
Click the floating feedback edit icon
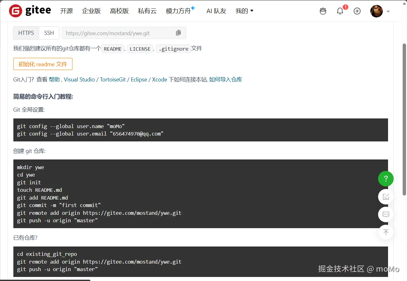386,197
